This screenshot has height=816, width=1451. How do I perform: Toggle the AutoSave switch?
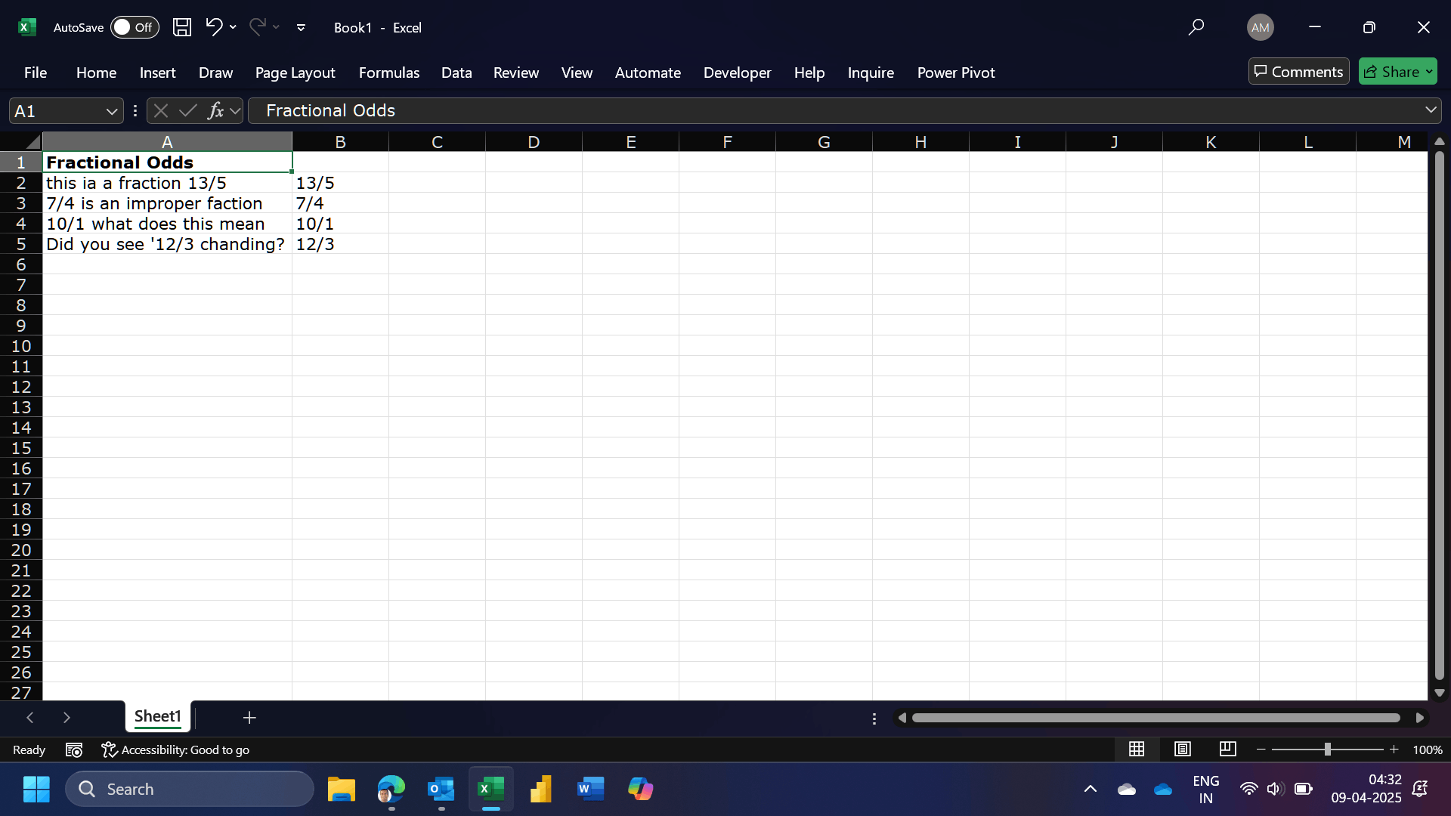click(134, 27)
